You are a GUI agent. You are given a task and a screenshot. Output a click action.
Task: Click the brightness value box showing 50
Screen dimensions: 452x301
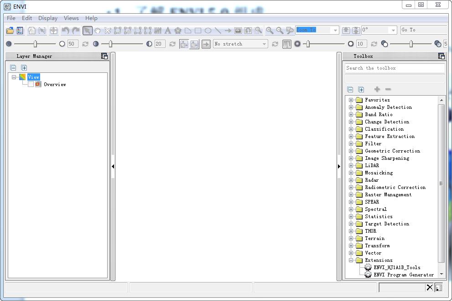73,44
